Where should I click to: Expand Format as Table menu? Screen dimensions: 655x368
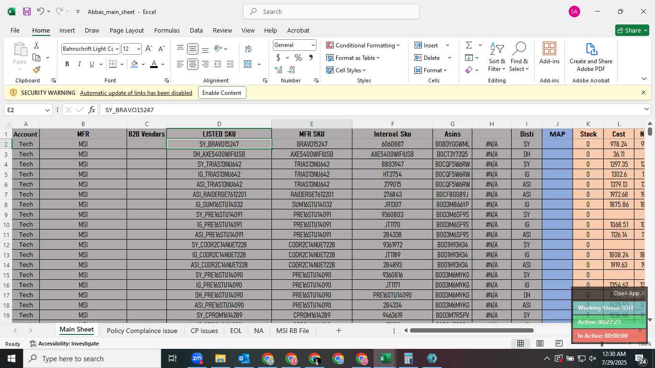(x=353, y=57)
